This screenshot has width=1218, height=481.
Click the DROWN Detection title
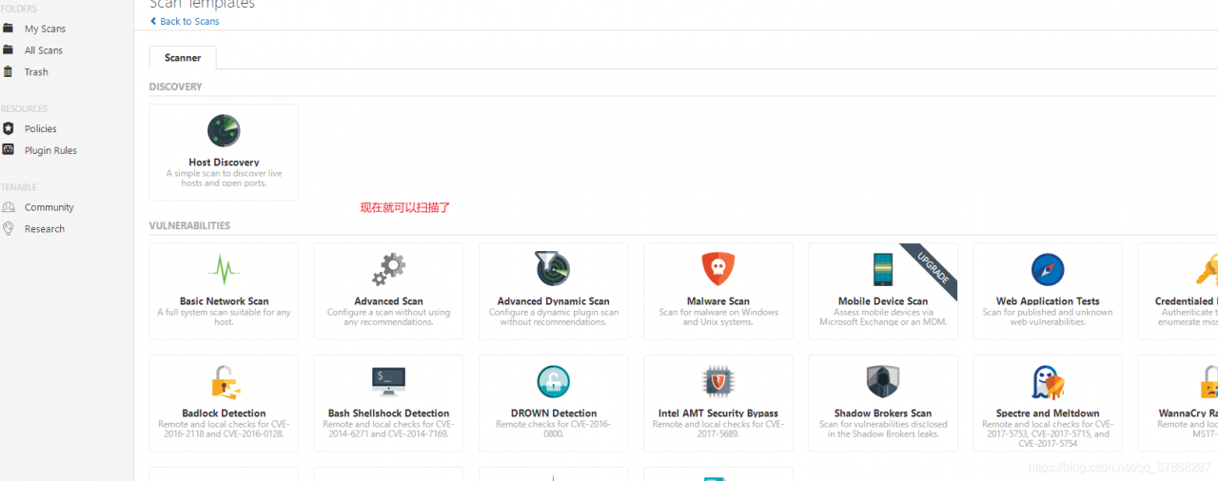tap(554, 414)
